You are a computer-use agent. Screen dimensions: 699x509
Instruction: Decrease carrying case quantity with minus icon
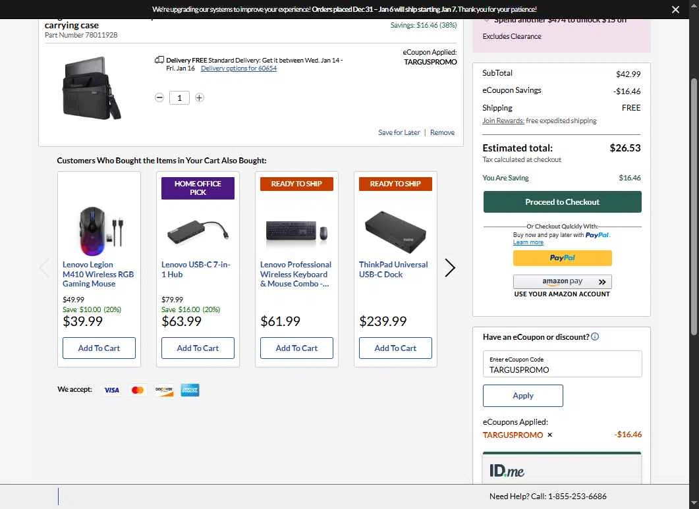pos(159,97)
